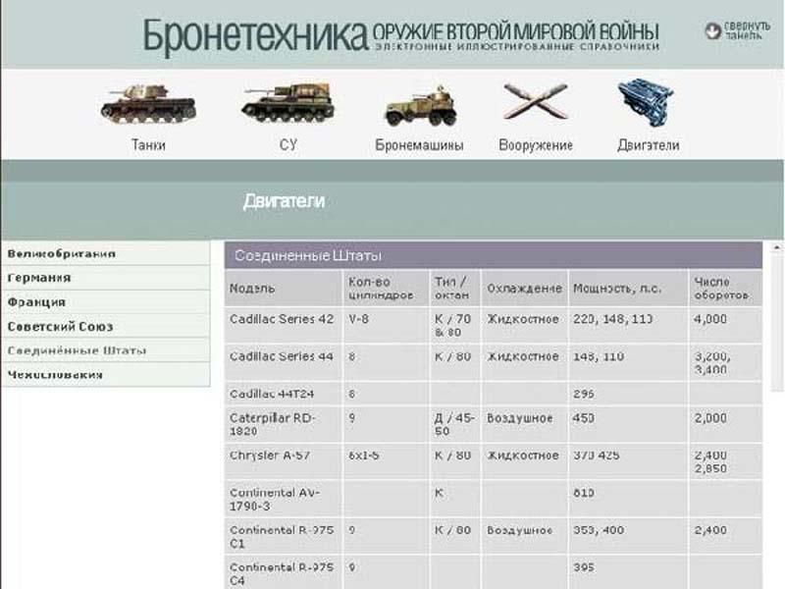Click the tank icon above Танки
Viewport: 785px width, 589px height.
pos(147,102)
